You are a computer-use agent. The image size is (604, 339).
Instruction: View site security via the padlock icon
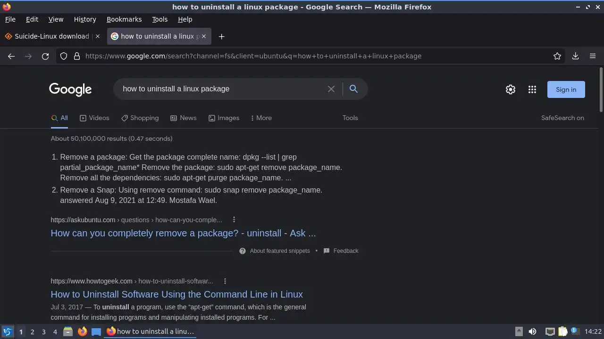tap(77, 56)
